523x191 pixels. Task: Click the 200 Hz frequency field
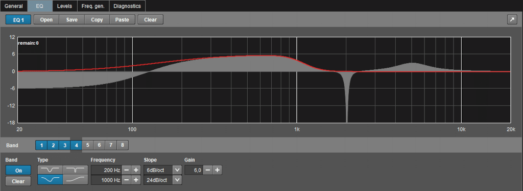click(x=106, y=170)
